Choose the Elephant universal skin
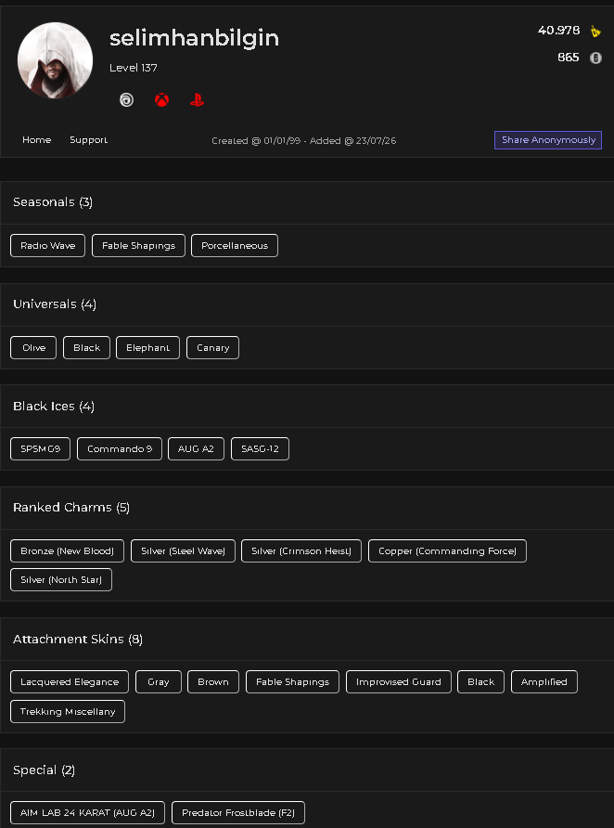The height and width of the screenshot is (828, 614). click(147, 347)
